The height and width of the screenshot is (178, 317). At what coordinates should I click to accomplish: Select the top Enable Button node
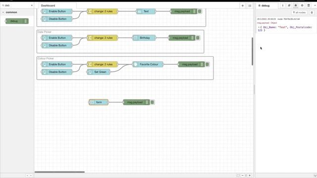(57, 11)
